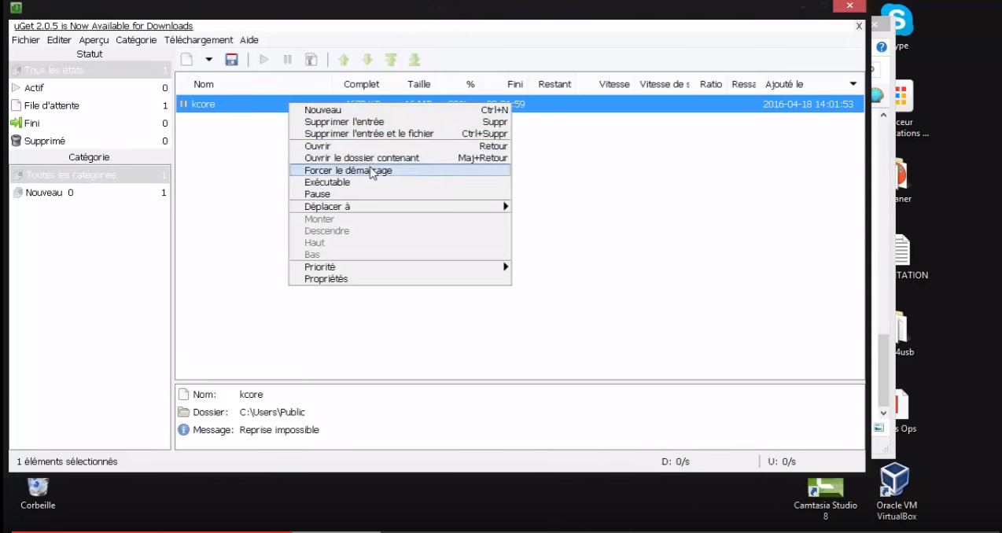
Task: Select File d'attente status row
Action: [90, 105]
